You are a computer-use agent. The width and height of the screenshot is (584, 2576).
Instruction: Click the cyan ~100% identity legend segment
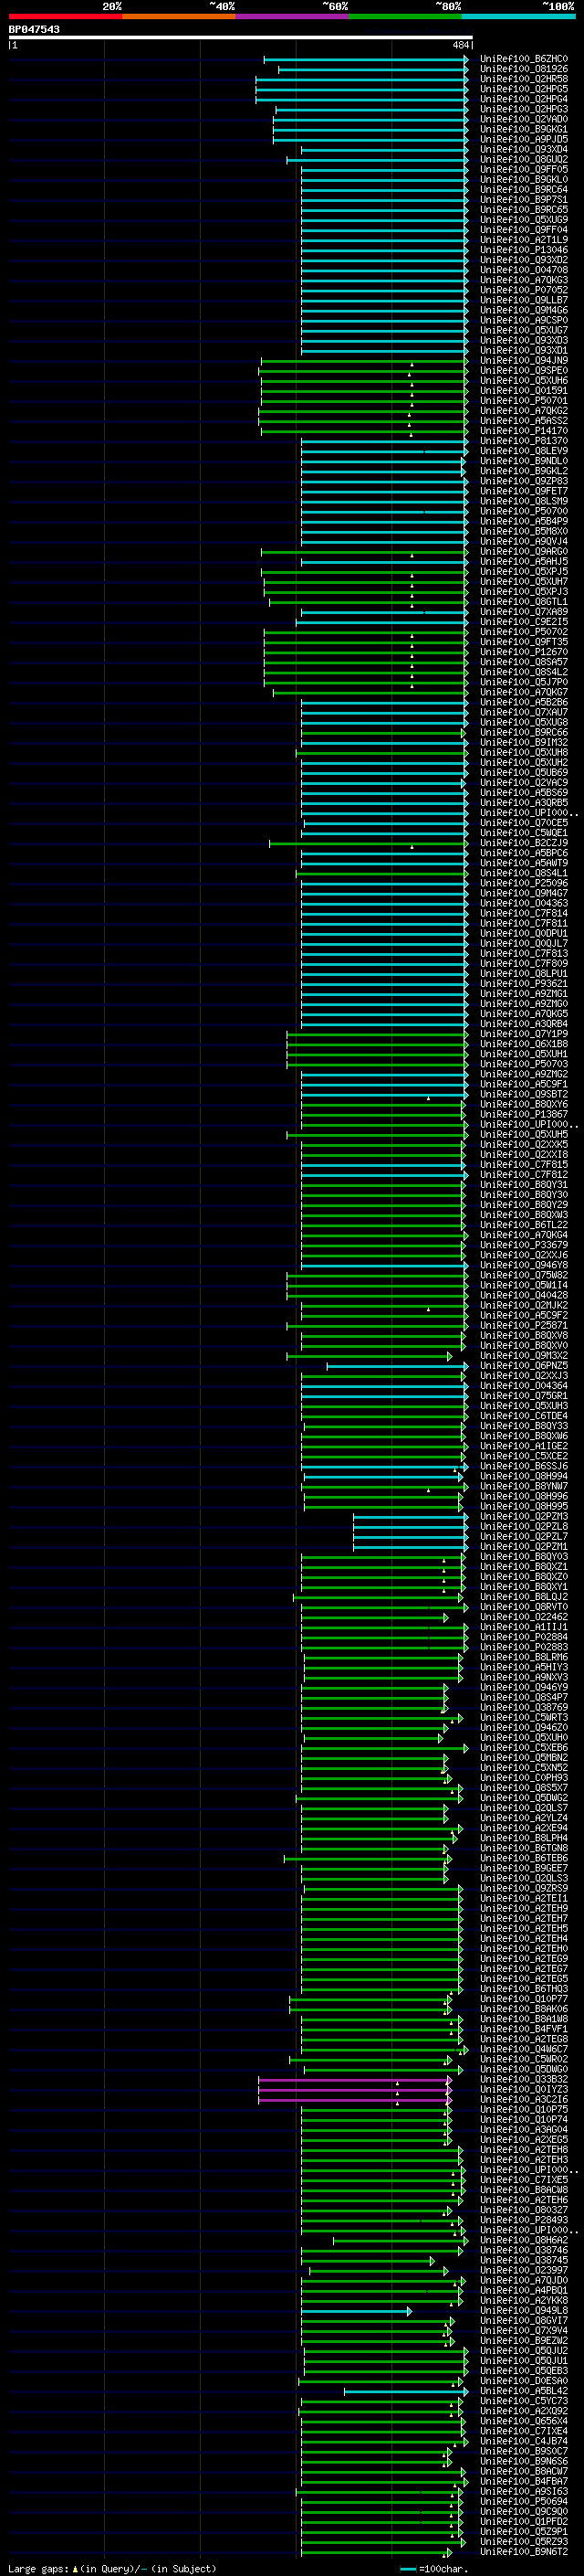tap(518, 16)
